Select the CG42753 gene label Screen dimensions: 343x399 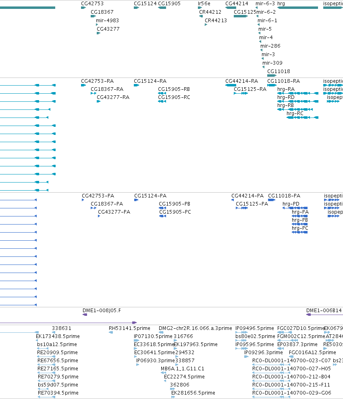coord(92,4)
